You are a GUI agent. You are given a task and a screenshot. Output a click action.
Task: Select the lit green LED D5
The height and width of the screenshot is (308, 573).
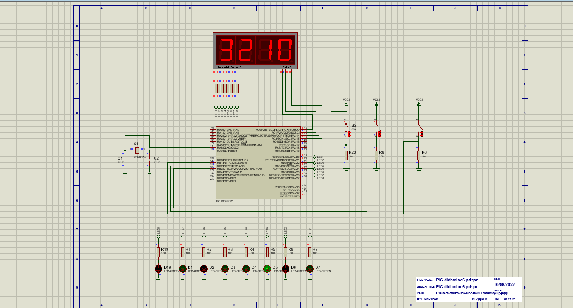coord(267,269)
